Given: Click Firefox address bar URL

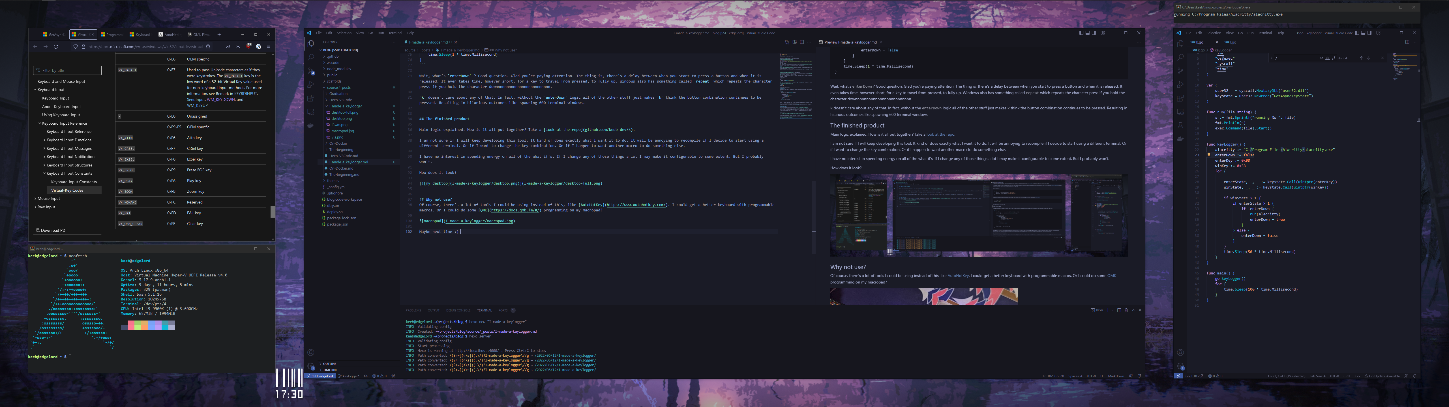Looking at the screenshot, I should pyautogui.click(x=145, y=47).
